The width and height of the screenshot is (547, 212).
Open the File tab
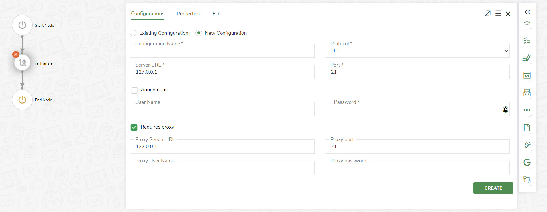tap(216, 13)
